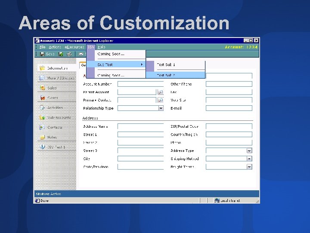Screen dimensions: 310x233
Task: Click the State/Province input field
Action: pos(140,167)
